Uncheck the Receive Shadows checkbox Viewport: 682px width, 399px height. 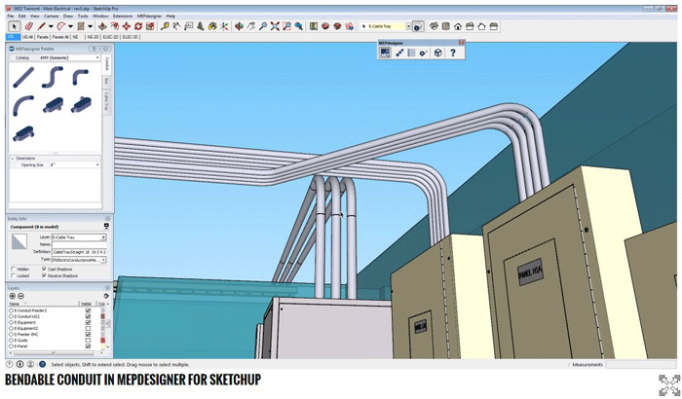[45, 275]
